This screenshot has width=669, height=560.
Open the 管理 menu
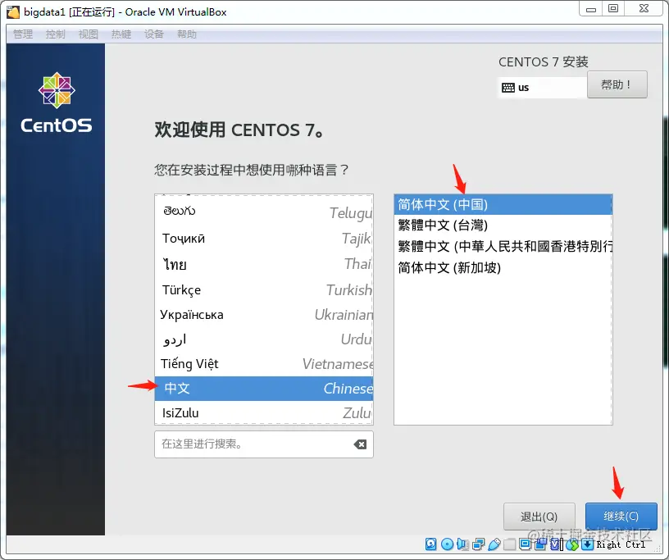pyautogui.click(x=23, y=34)
